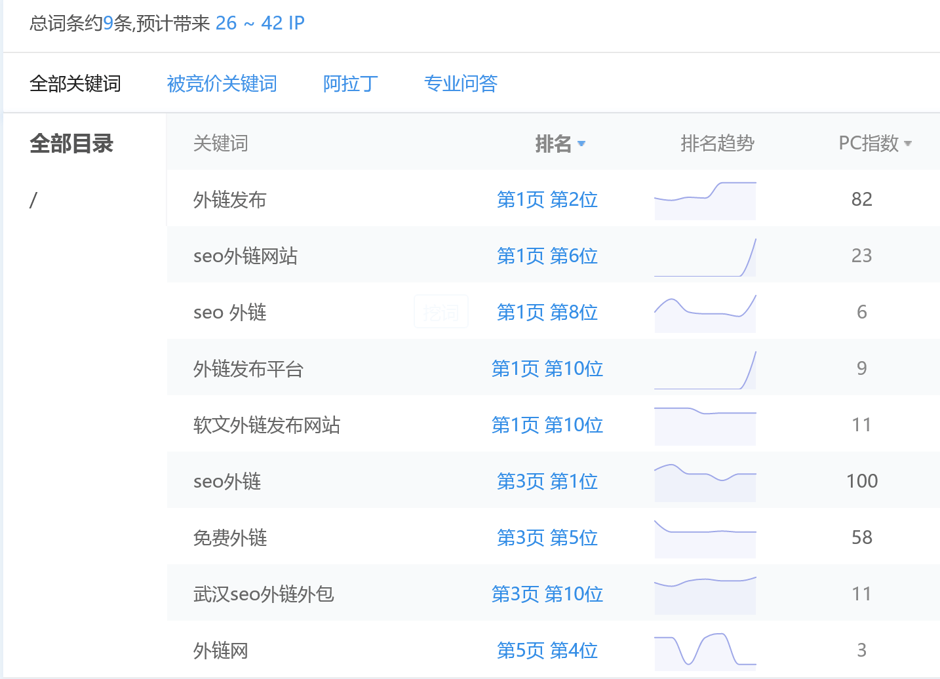Click the 26 ~ 42 IP estimate
Image resolution: width=940 pixels, height=679 pixels.
coord(260,24)
